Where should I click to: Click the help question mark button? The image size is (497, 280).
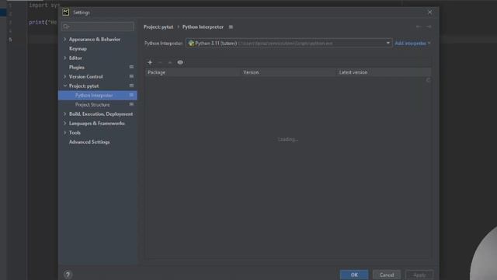coord(68,275)
